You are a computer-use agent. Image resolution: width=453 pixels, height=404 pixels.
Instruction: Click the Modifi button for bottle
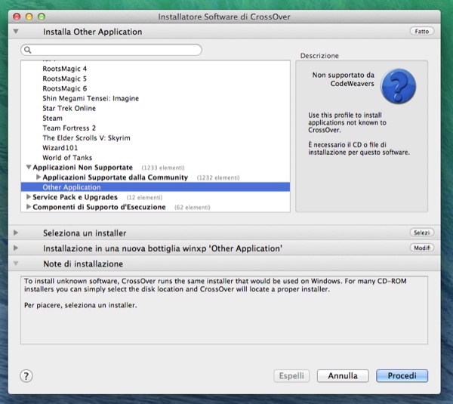point(422,248)
